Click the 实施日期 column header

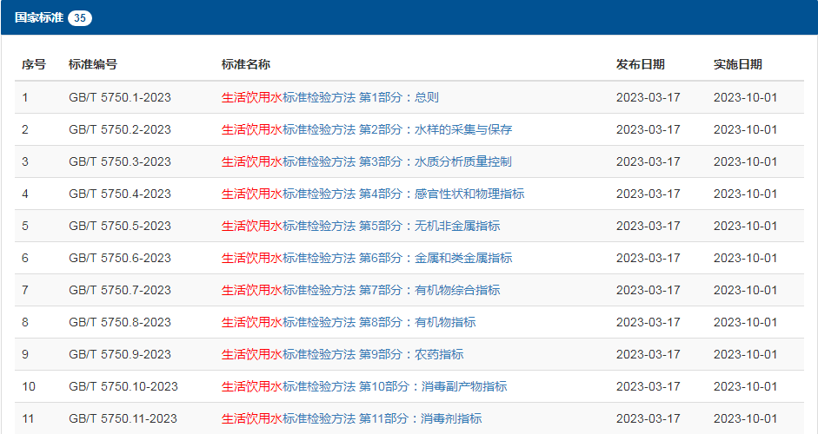[x=738, y=64]
